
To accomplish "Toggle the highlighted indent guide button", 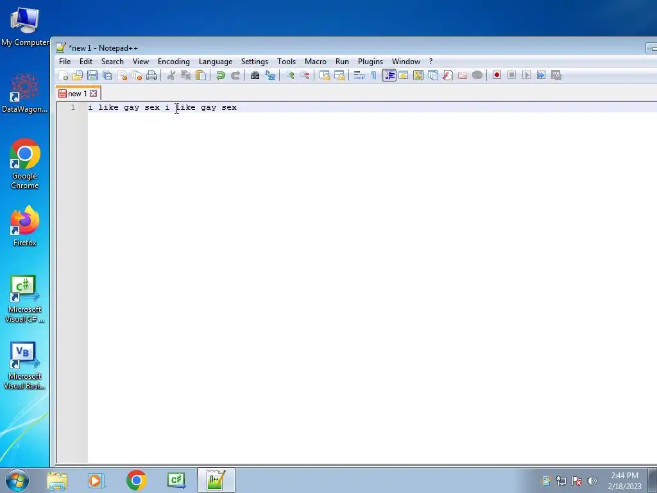I will click(x=389, y=76).
